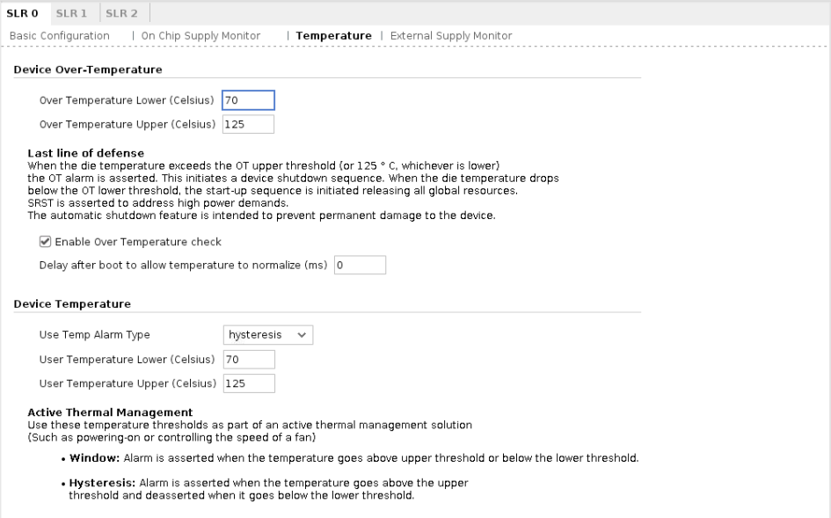Image resolution: width=831 pixels, height=518 pixels.
Task: Open External Supply Monitor section
Action: 451,35
